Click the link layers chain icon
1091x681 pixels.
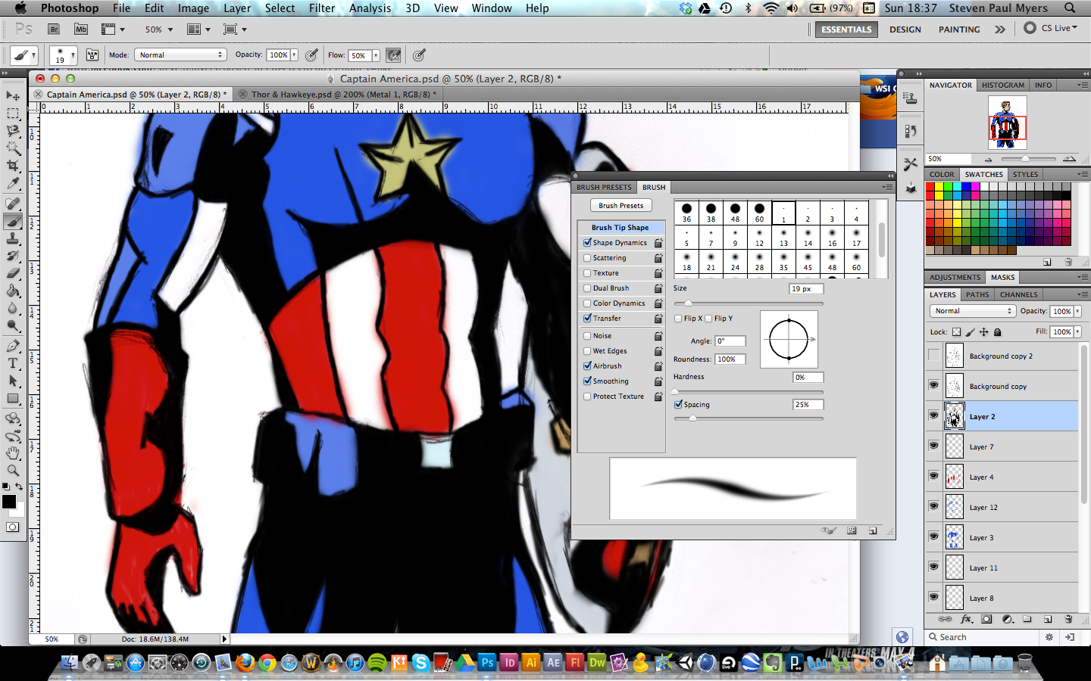click(x=945, y=619)
